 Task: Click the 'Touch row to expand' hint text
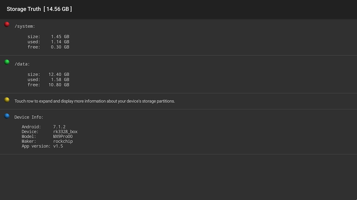click(95, 101)
